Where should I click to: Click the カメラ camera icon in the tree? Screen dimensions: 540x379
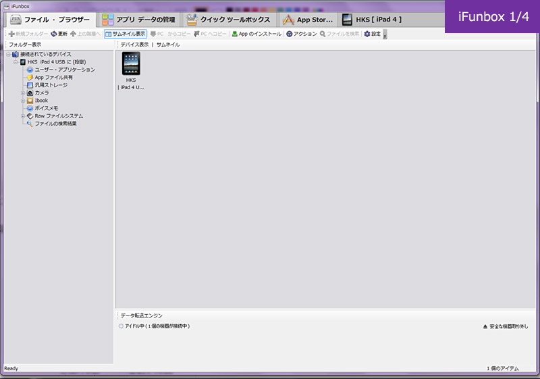pos(30,93)
